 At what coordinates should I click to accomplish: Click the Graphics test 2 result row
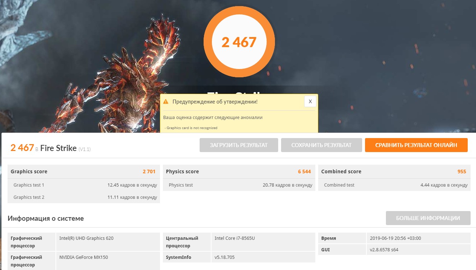click(83, 197)
